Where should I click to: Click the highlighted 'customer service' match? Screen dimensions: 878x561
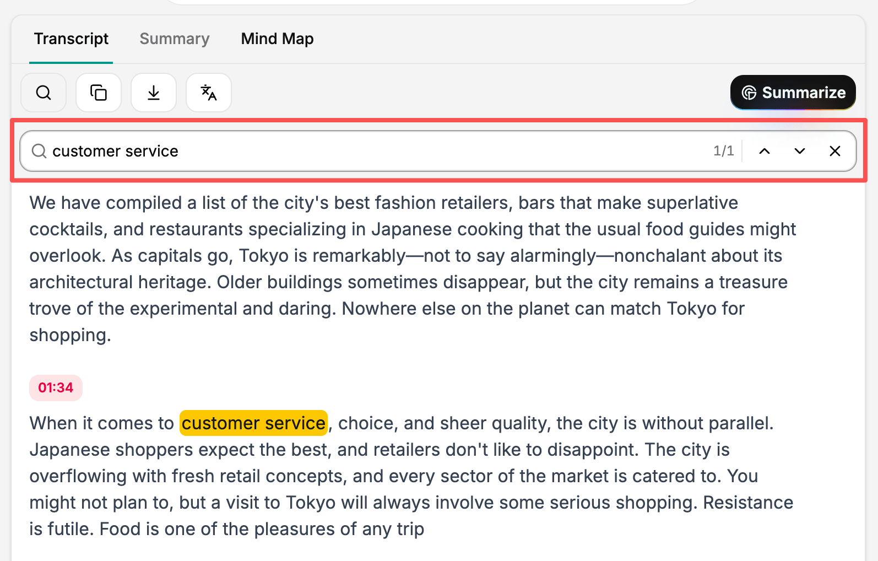pos(253,423)
